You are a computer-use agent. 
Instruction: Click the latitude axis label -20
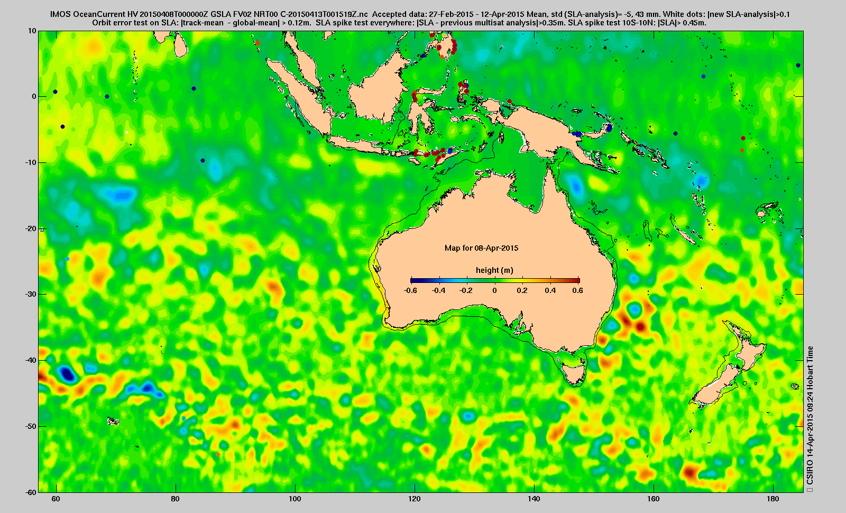[31, 228]
